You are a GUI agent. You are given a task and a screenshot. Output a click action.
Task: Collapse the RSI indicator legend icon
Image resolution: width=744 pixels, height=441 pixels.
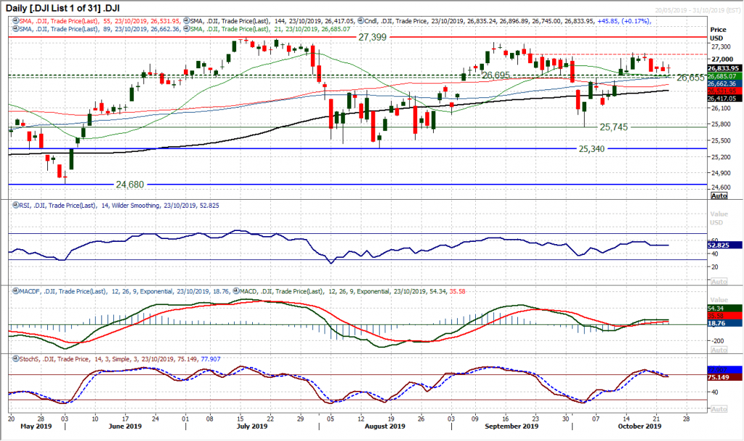coord(15,205)
